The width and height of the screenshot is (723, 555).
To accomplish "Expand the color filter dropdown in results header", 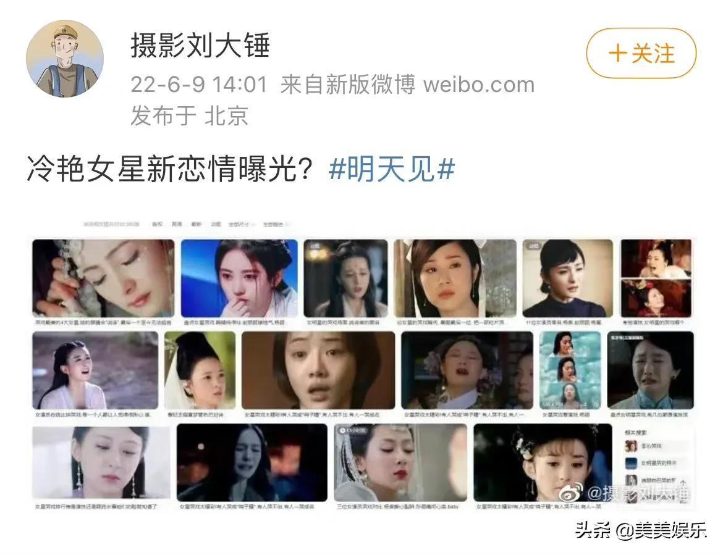I will pos(275,224).
